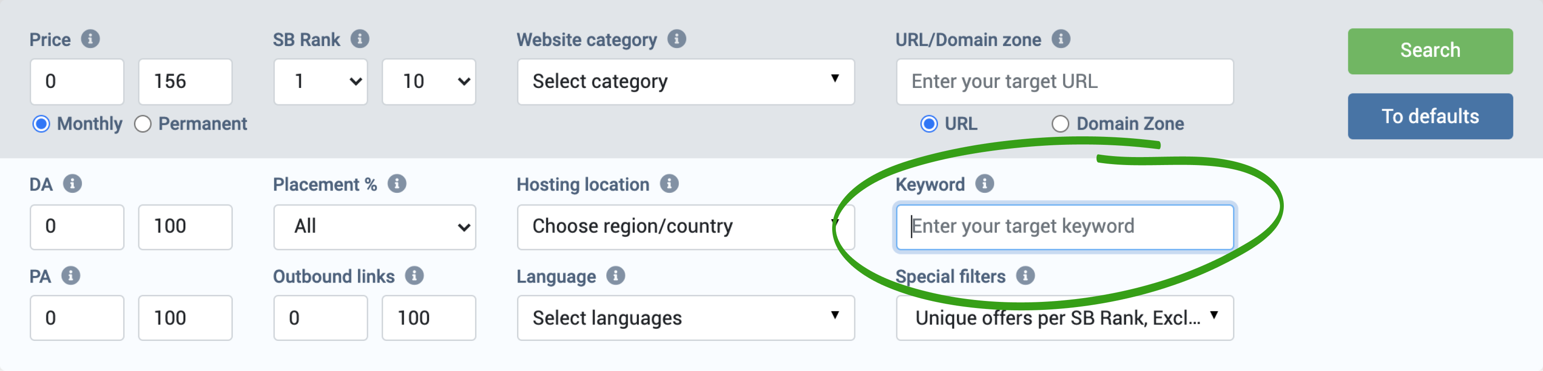1543x371 pixels.
Task: Click the Price info icon
Action: pyautogui.click(x=91, y=39)
